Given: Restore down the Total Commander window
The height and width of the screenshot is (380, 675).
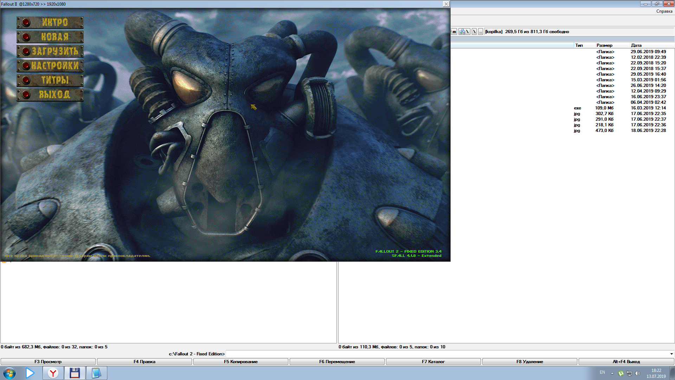Looking at the screenshot, I should (x=657, y=4).
